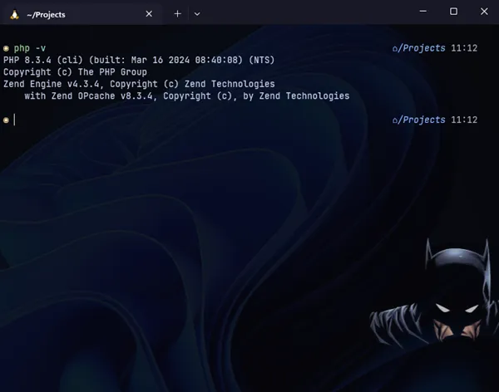
Task: Click the 'Zend Engine v4.3.4' line
Action: tap(139, 84)
